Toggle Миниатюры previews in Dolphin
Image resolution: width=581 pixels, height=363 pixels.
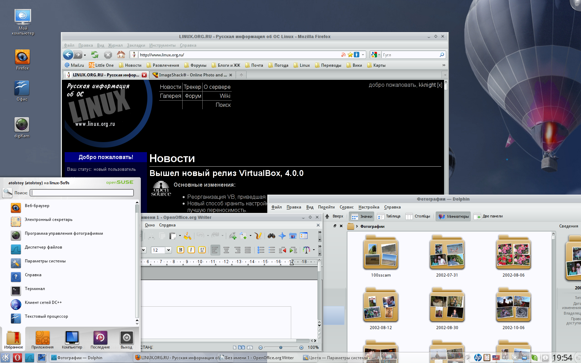(453, 216)
